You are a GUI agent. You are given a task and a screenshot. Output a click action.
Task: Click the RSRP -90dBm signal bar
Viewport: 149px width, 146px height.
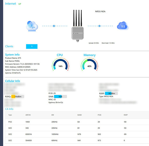(x=111, y=93)
